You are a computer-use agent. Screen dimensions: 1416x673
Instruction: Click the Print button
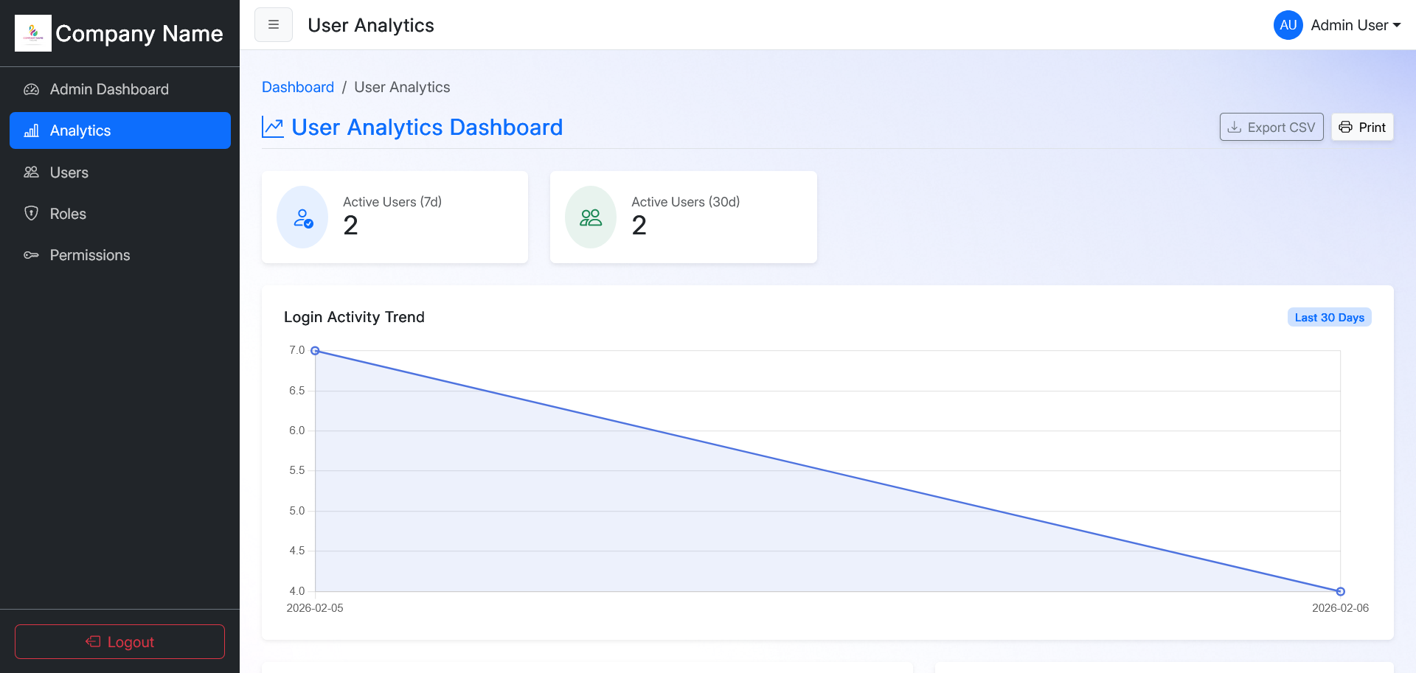pyautogui.click(x=1361, y=127)
